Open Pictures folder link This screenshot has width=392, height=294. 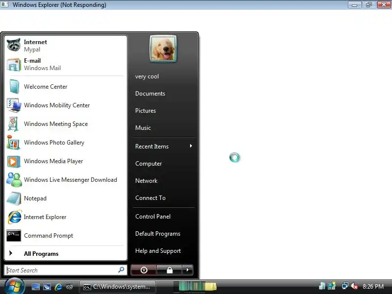[146, 111]
